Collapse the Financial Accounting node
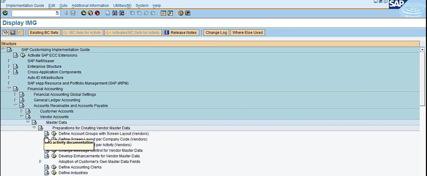427x176 pixels. tap(9, 89)
